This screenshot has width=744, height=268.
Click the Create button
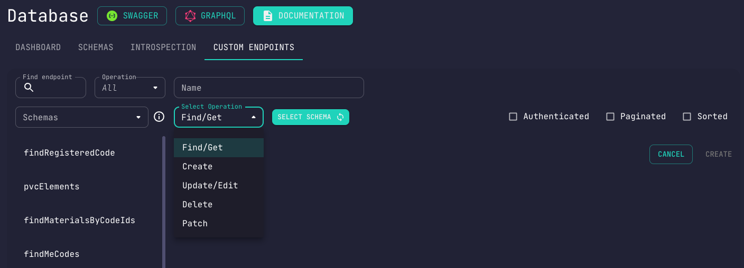[x=719, y=154]
